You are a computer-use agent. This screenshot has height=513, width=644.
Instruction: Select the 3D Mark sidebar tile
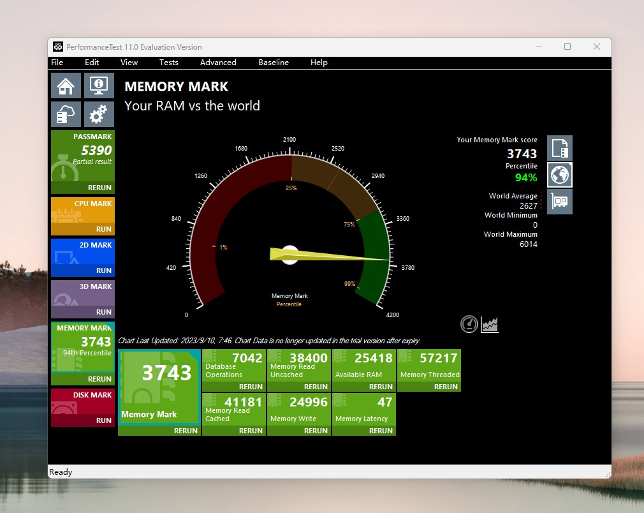[83, 293]
